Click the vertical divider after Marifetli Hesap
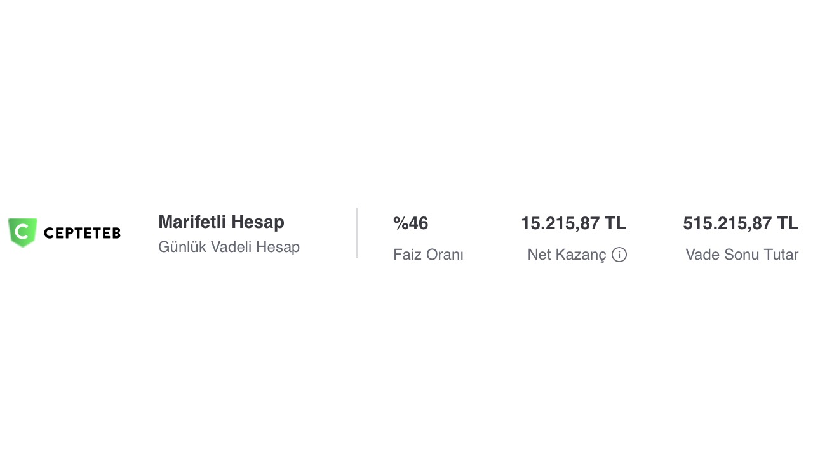813x457 pixels. (x=357, y=233)
